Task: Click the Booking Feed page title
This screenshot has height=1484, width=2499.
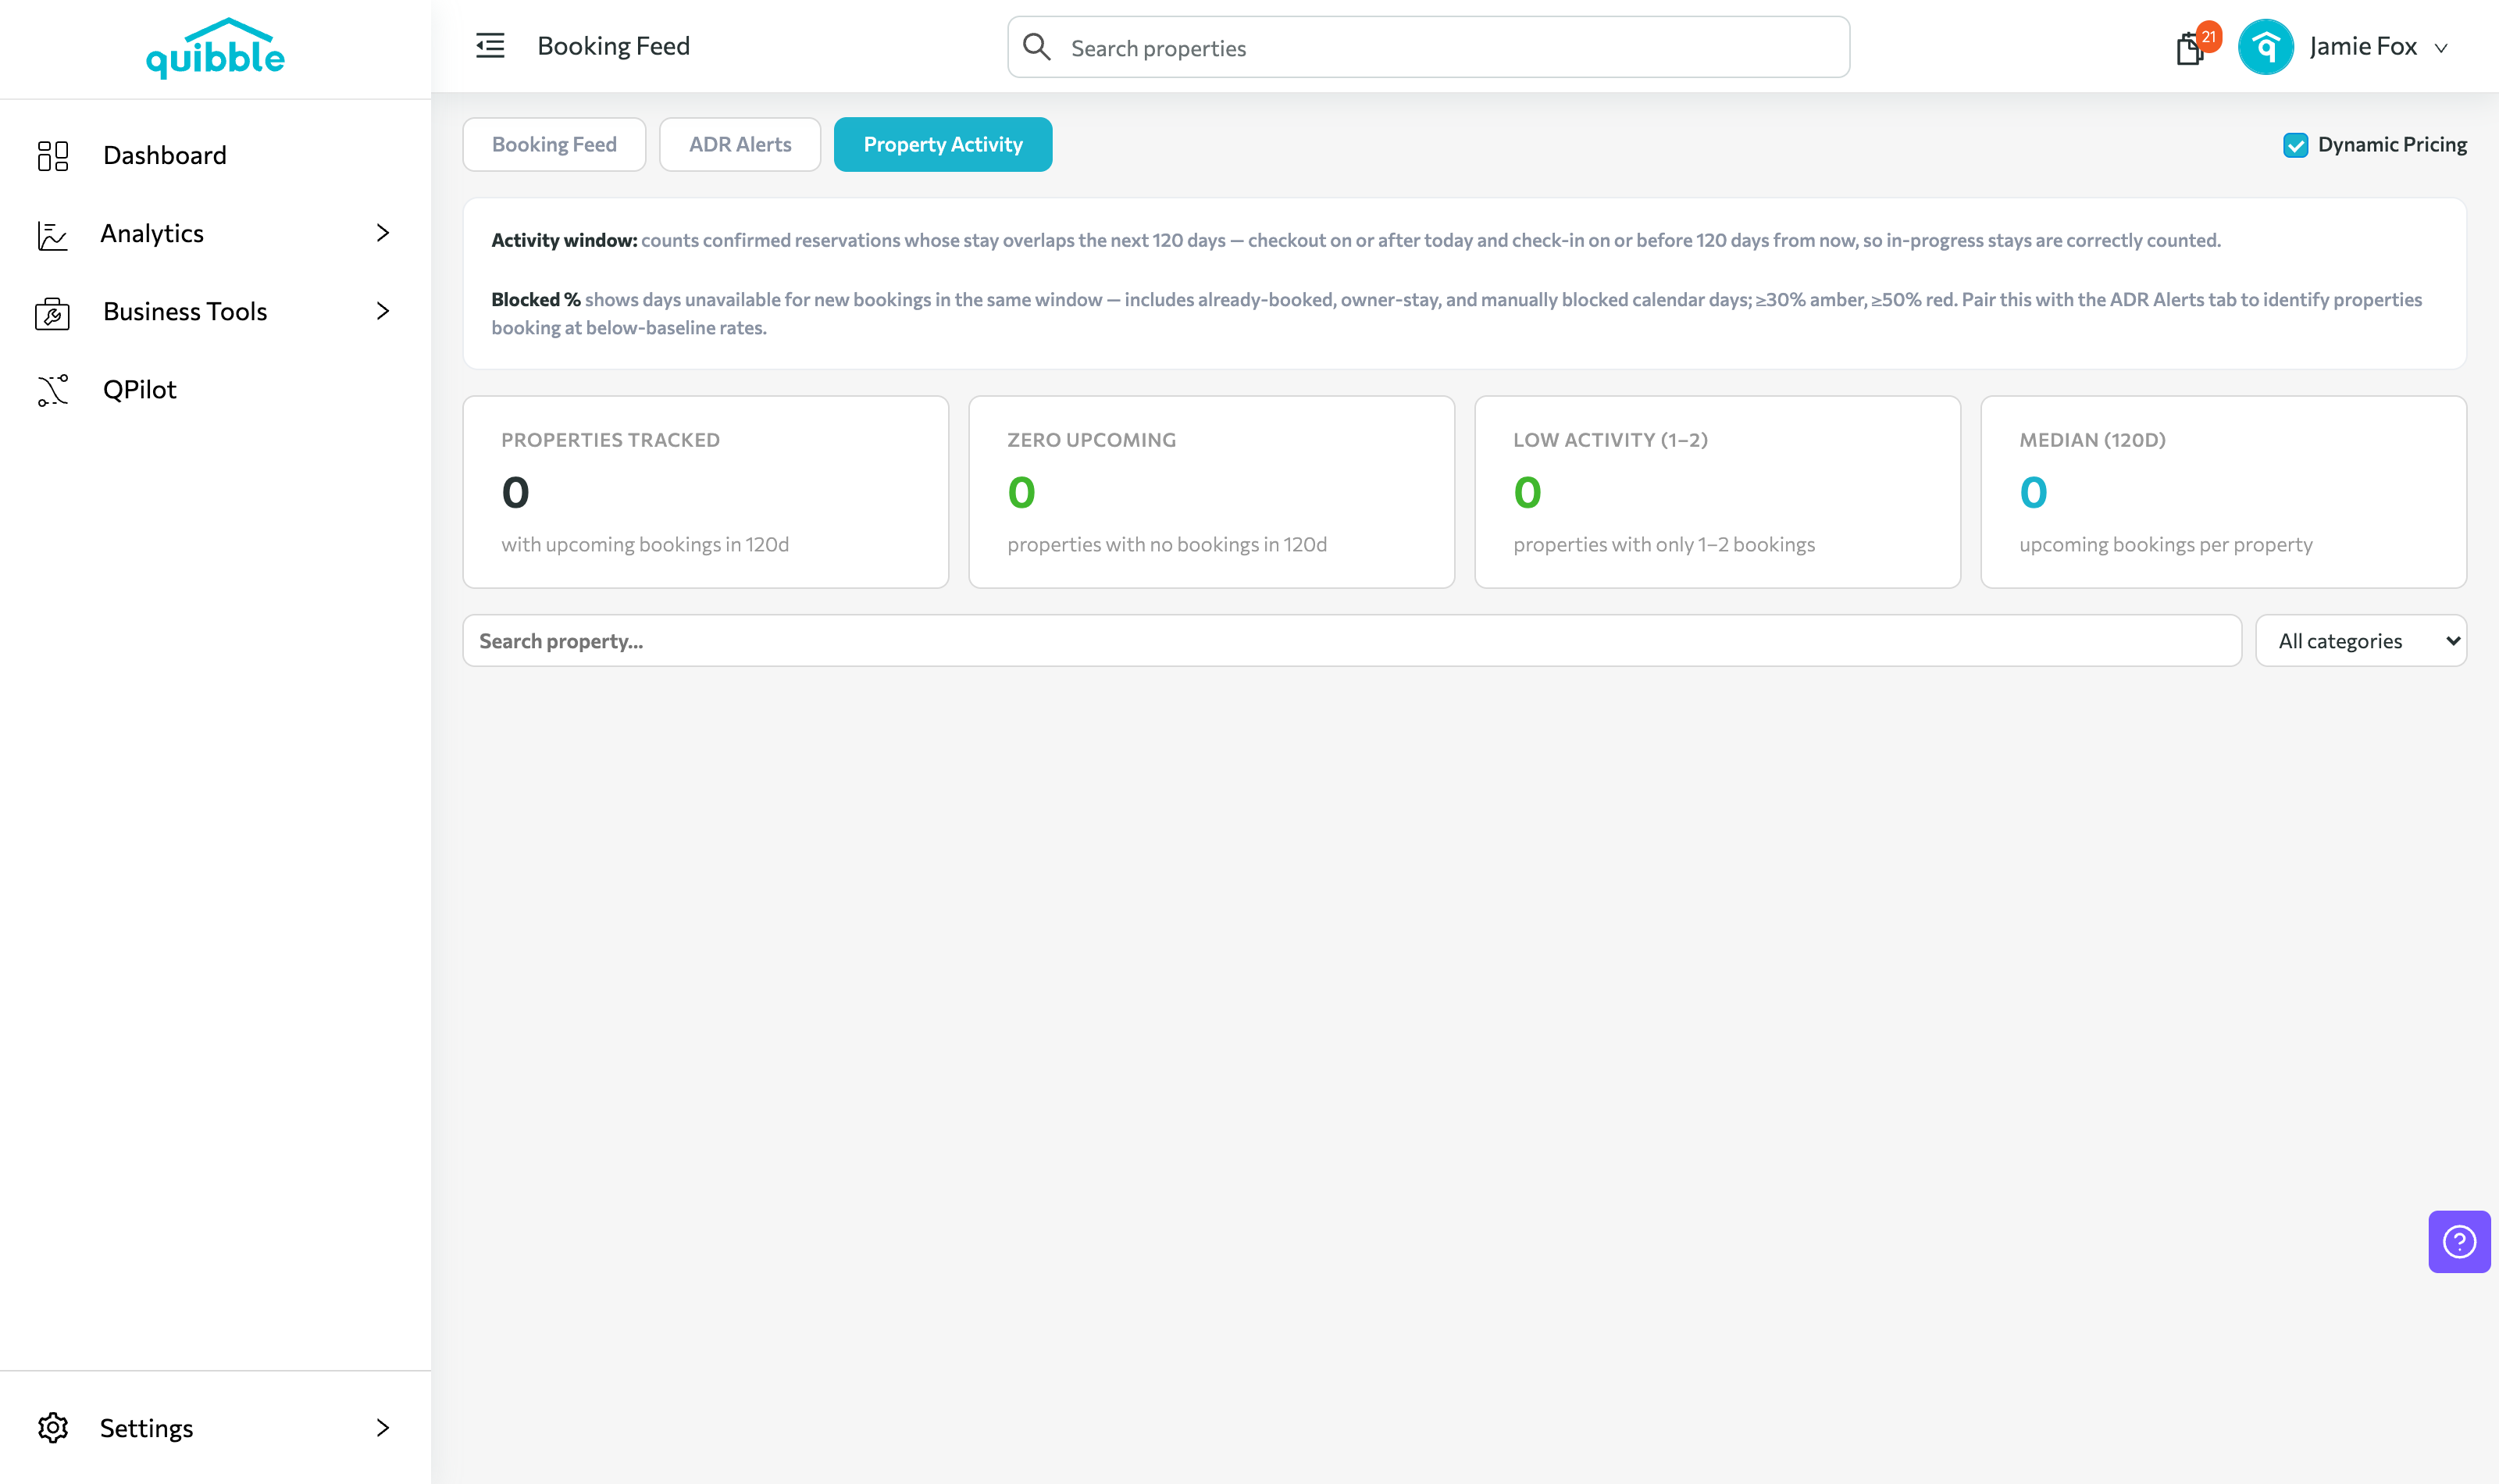Action: 614,46
